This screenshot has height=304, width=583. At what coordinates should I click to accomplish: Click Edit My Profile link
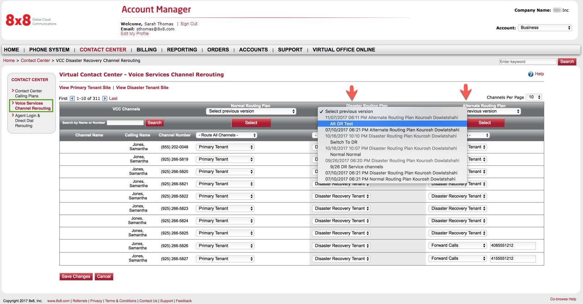[135, 34]
